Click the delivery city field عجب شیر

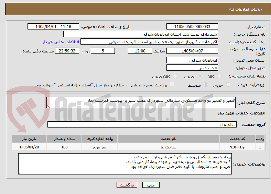point(192,68)
